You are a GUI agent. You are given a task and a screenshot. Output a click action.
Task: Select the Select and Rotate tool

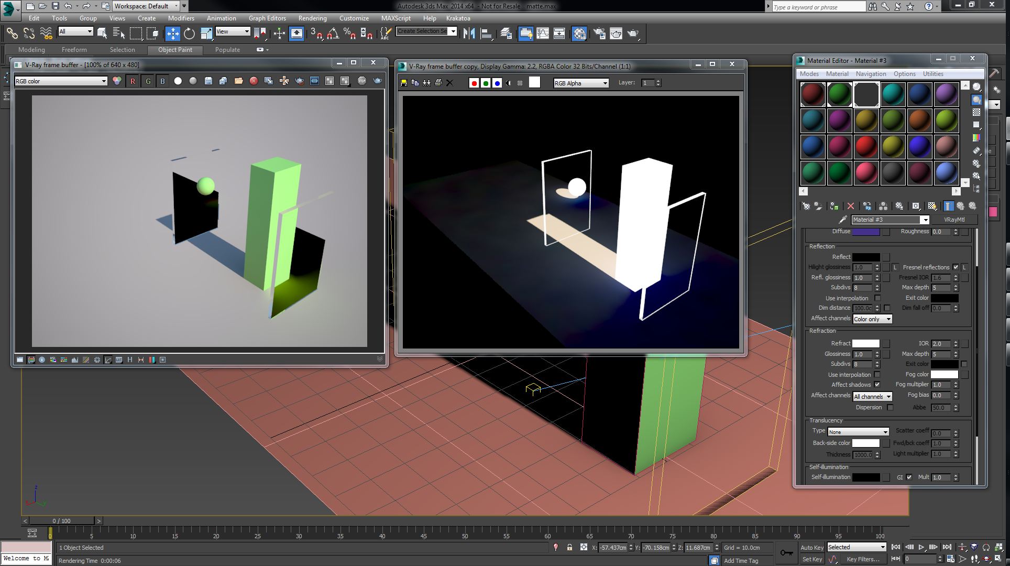pos(189,34)
